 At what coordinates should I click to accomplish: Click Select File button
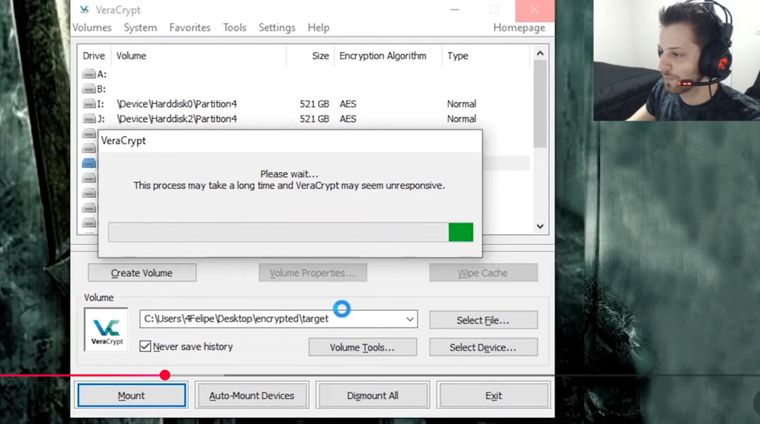point(483,320)
